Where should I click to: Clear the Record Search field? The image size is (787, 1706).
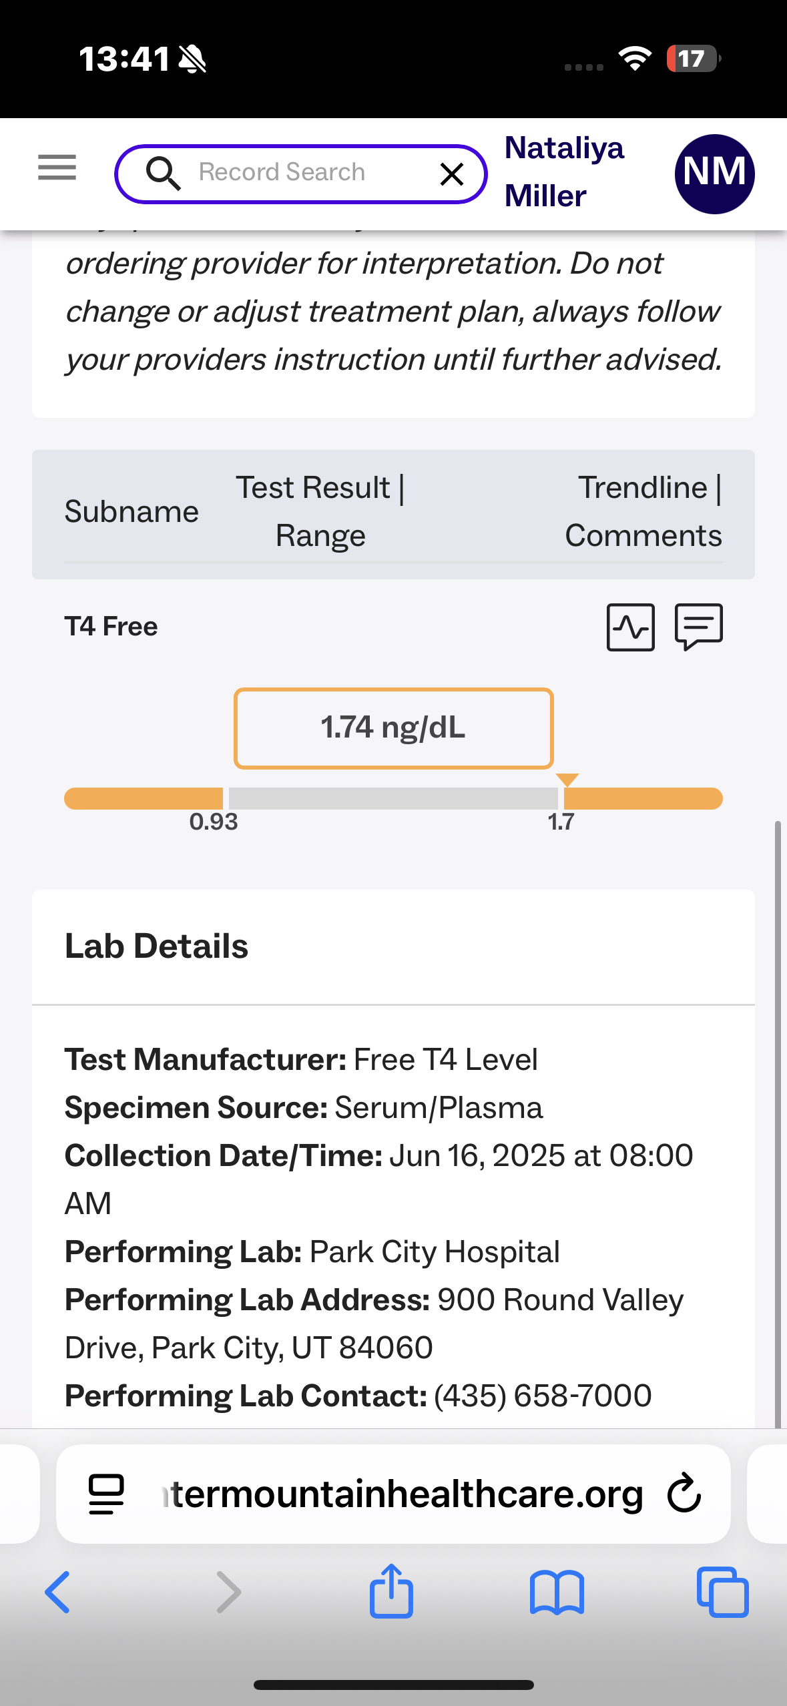pos(452,174)
